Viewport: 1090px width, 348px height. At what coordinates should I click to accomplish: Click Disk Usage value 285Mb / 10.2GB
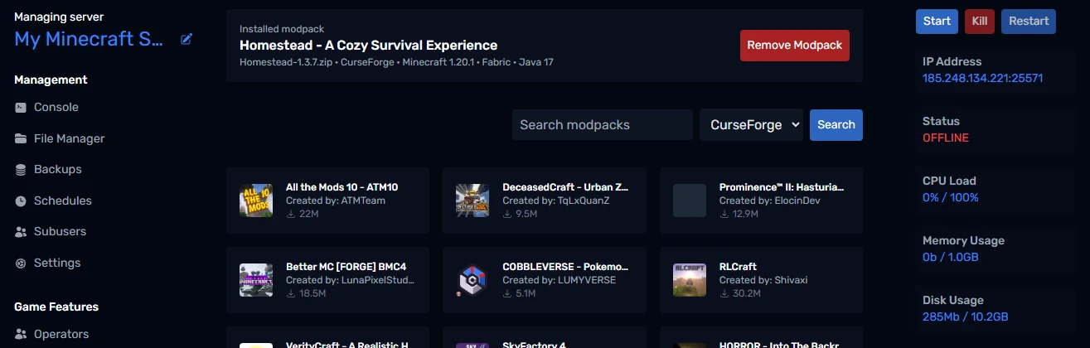click(966, 317)
